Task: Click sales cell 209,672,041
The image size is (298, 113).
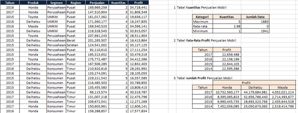Action: coord(97,102)
